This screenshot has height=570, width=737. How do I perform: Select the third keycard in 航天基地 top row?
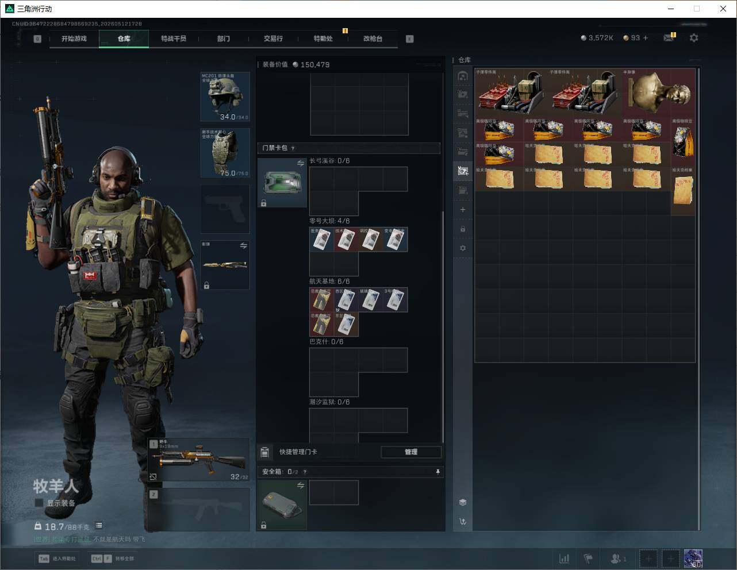[371, 300]
